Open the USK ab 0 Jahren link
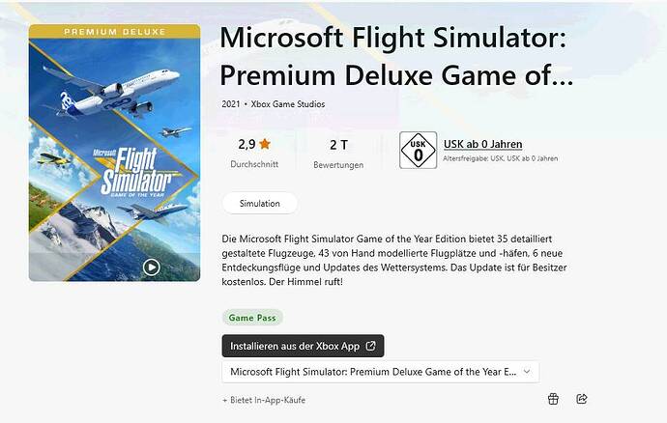The height and width of the screenshot is (423, 667). [482, 145]
